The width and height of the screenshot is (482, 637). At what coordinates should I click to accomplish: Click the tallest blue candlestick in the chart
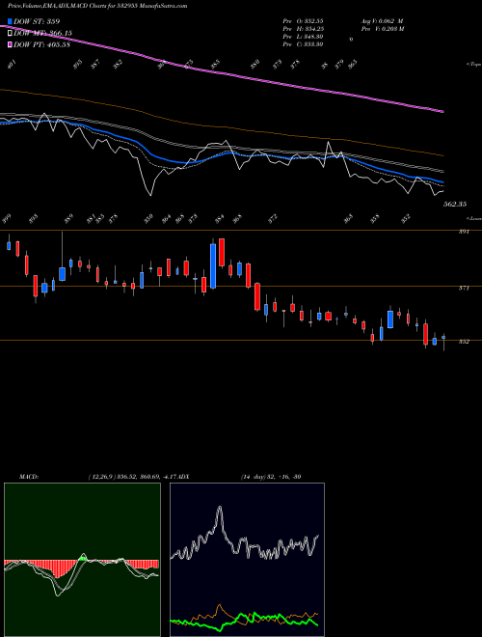pyautogui.click(x=213, y=266)
